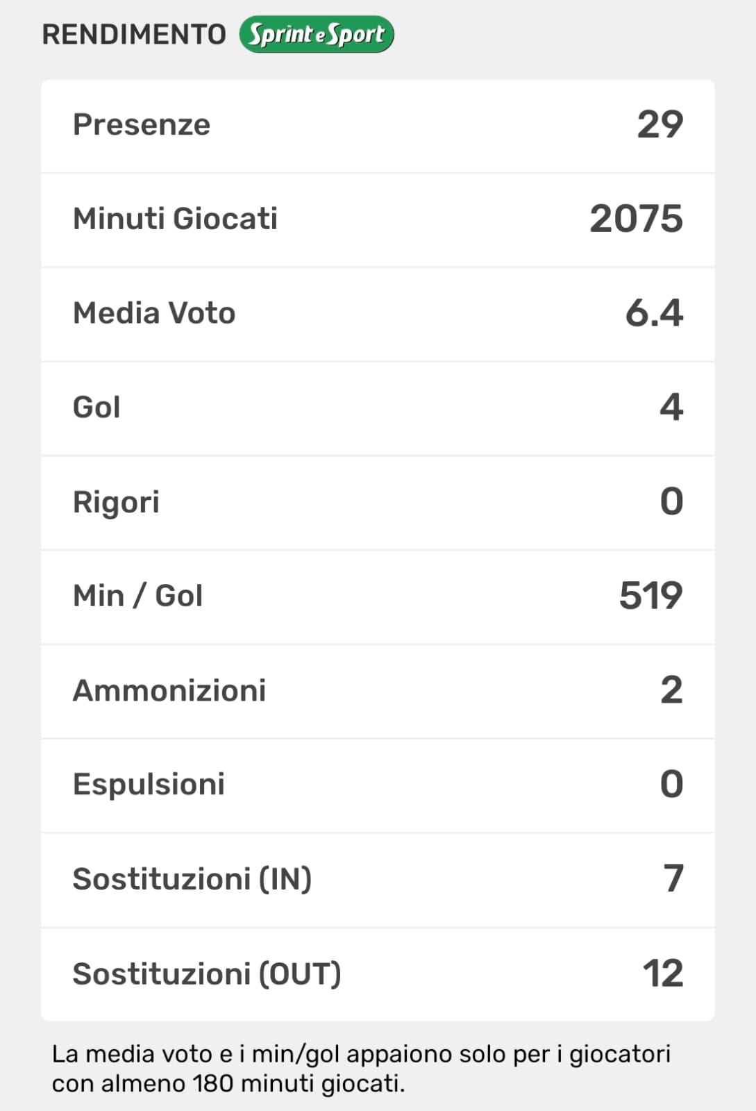
Task: Click the Min / Gol label
Action: pos(137,596)
